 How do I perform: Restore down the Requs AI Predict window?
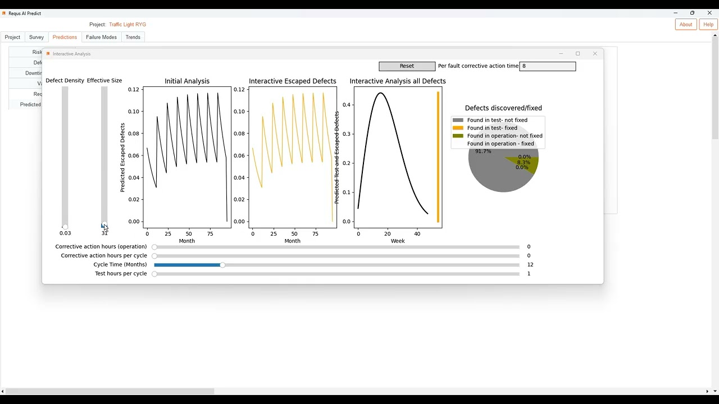tap(692, 13)
